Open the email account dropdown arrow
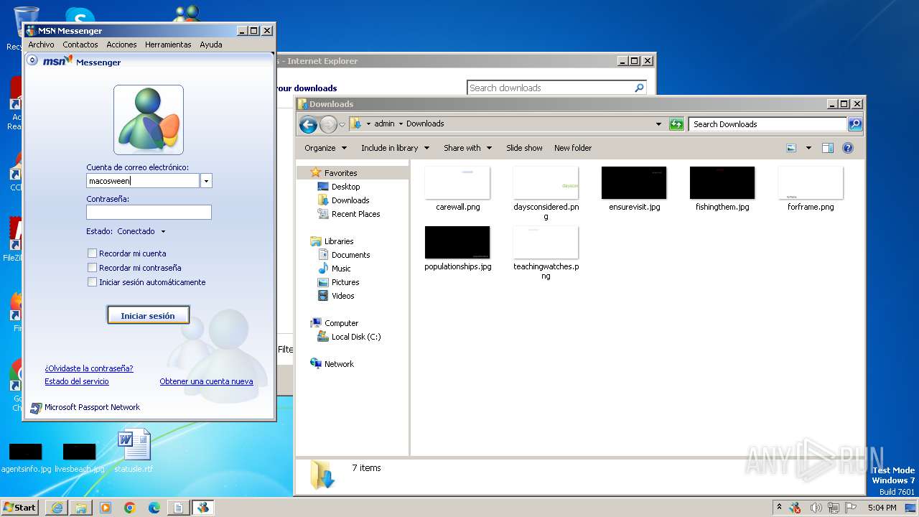 (206, 181)
